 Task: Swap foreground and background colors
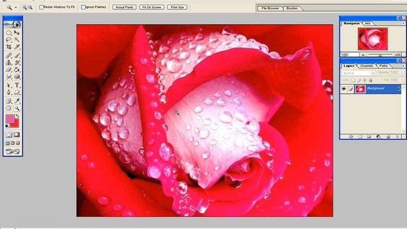pyautogui.click(x=17, y=116)
